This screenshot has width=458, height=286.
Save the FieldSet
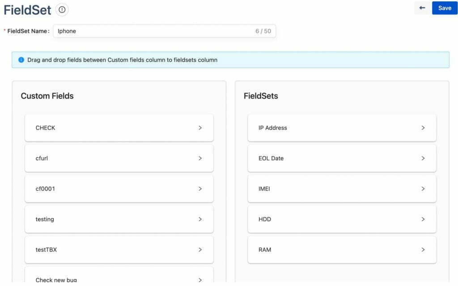click(x=444, y=8)
